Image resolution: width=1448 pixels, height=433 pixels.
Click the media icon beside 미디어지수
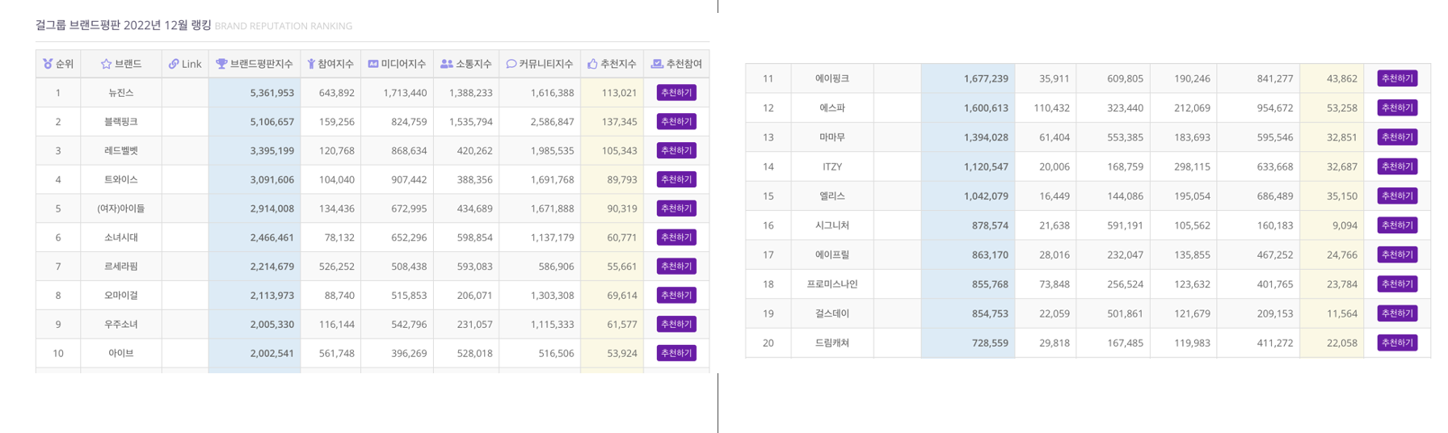(x=373, y=64)
